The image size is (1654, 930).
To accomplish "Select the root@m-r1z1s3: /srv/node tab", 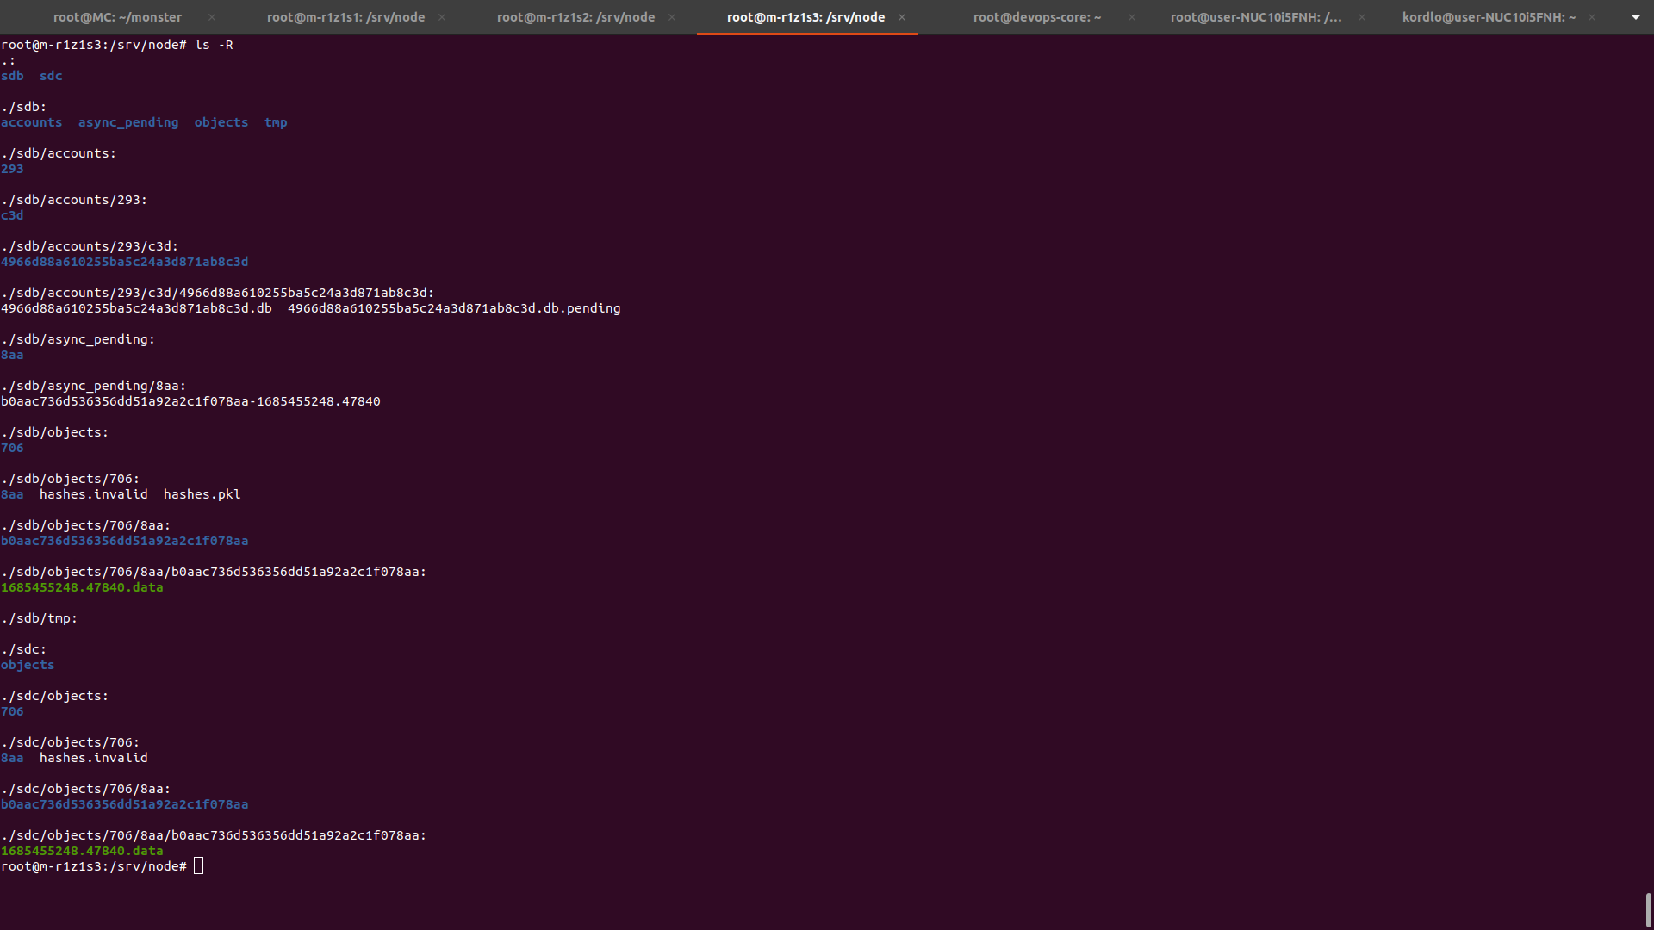I will pos(805,17).
